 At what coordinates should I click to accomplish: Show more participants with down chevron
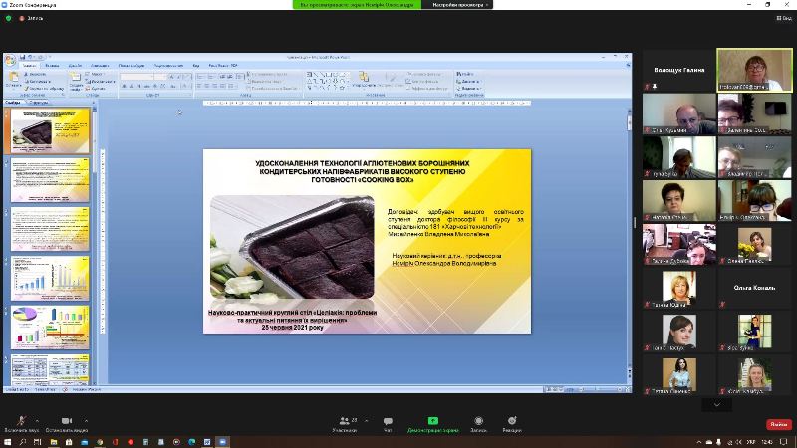(717, 404)
